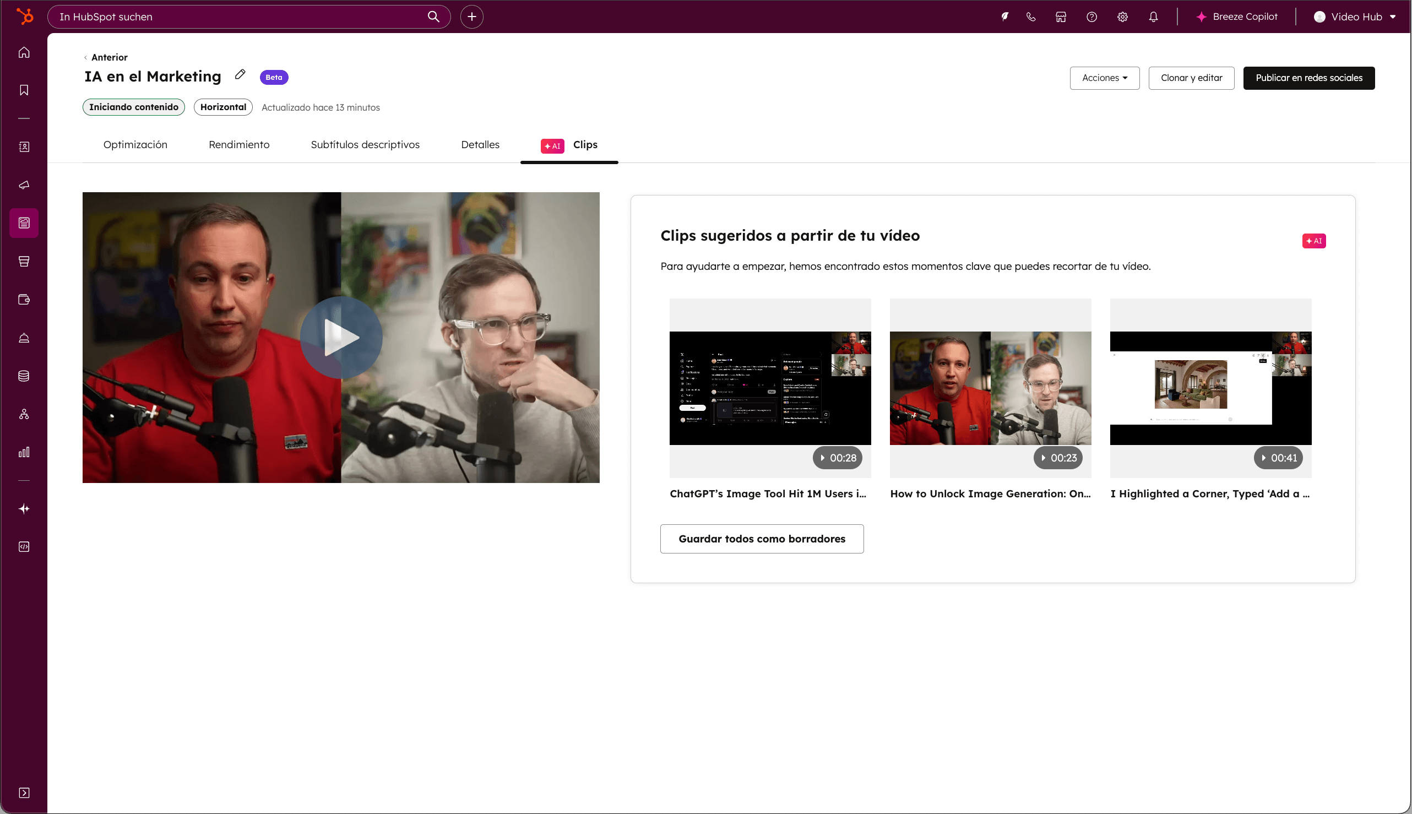Switch to the Rendimiento tab

[238, 145]
